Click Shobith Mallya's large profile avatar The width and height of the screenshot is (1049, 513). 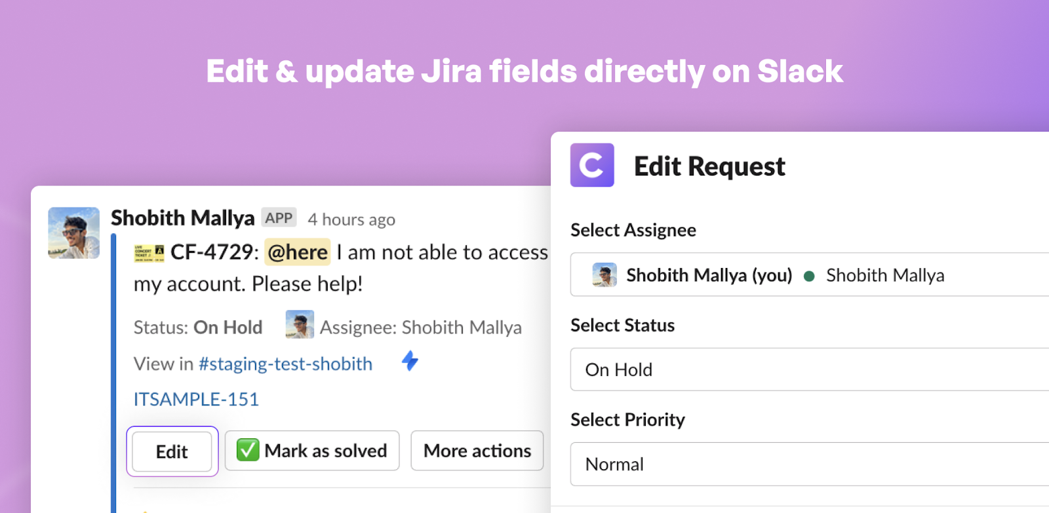73,233
